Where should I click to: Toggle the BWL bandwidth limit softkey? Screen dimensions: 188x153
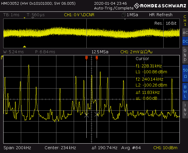pos(185,92)
